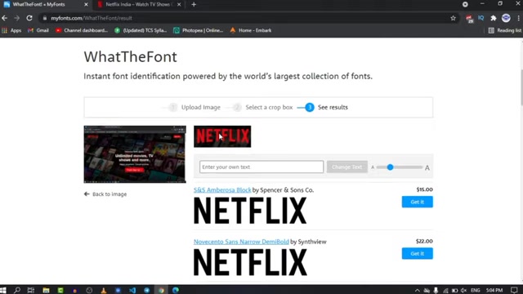Open the Windows Start menu
The height and width of the screenshot is (294, 523).
[x=3, y=290]
